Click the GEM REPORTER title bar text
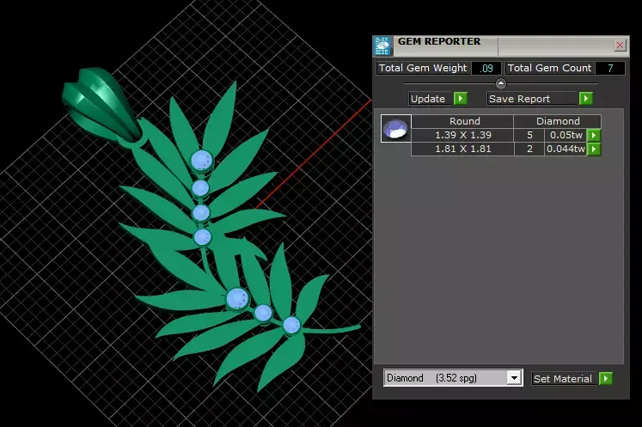The height and width of the screenshot is (427, 642). (x=439, y=41)
